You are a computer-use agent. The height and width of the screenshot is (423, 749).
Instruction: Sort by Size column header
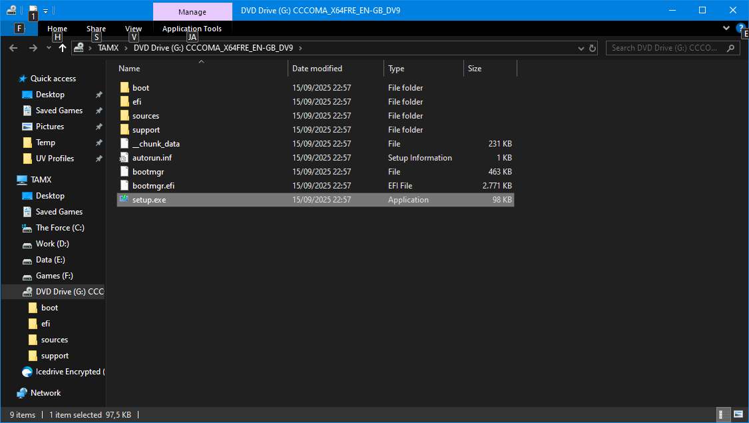point(490,69)
